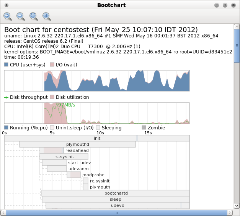Click the boot chart title text

(101, 30)
